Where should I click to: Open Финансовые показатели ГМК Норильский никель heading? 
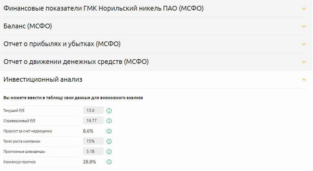point(104,9)
